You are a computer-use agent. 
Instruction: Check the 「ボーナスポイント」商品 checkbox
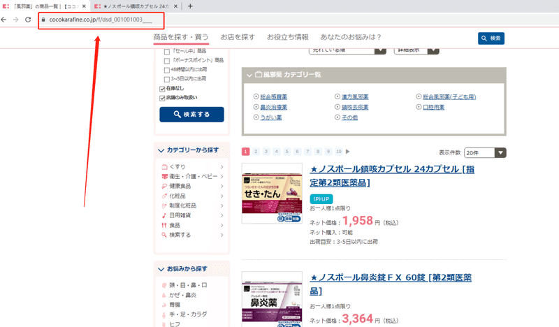[166, 61]
